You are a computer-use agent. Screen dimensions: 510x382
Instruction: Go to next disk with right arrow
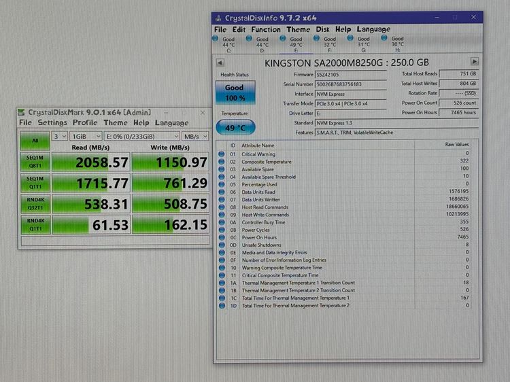click(x=475, y=61)
